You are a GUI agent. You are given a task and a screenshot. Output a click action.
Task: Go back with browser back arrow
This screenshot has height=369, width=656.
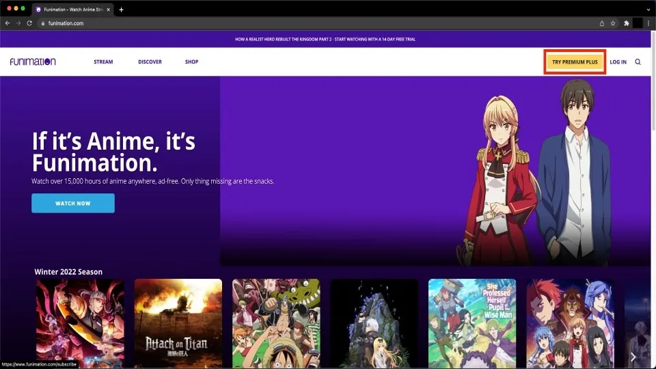[8, 23]
